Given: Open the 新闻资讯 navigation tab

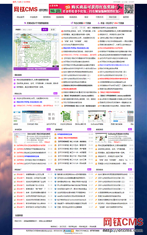Looking at the screenshot, I should click(x=73, y=17).
